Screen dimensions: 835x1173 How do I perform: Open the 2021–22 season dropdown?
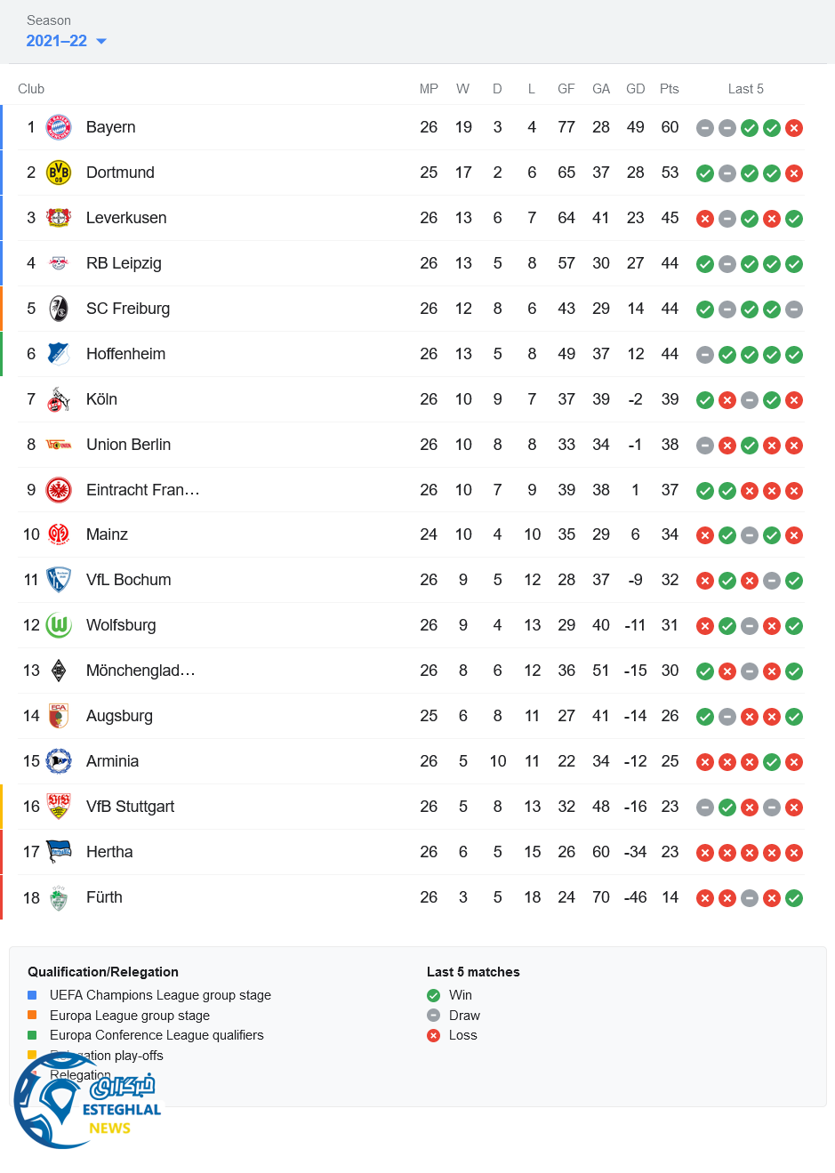57,41
